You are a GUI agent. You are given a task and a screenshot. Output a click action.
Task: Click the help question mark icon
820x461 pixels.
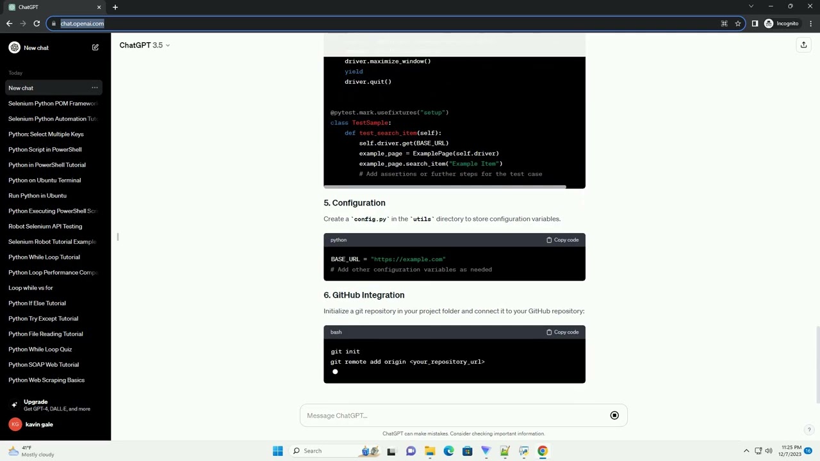809,430
